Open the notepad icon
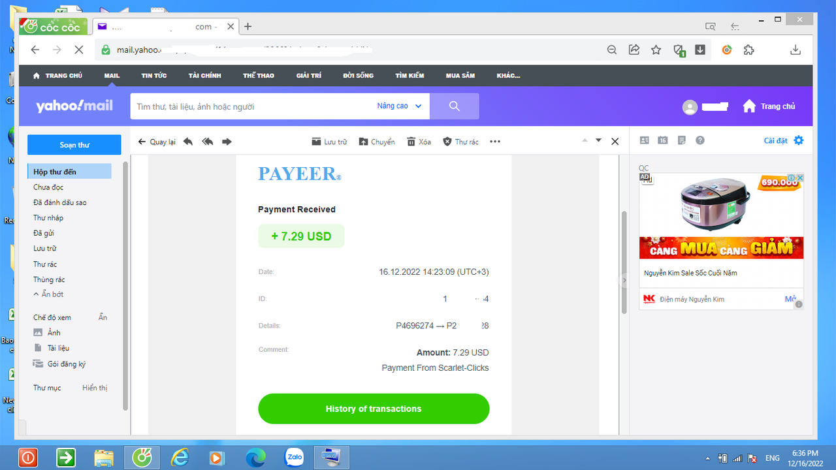The width and height of the screenshot is (836, 470). 682,140
